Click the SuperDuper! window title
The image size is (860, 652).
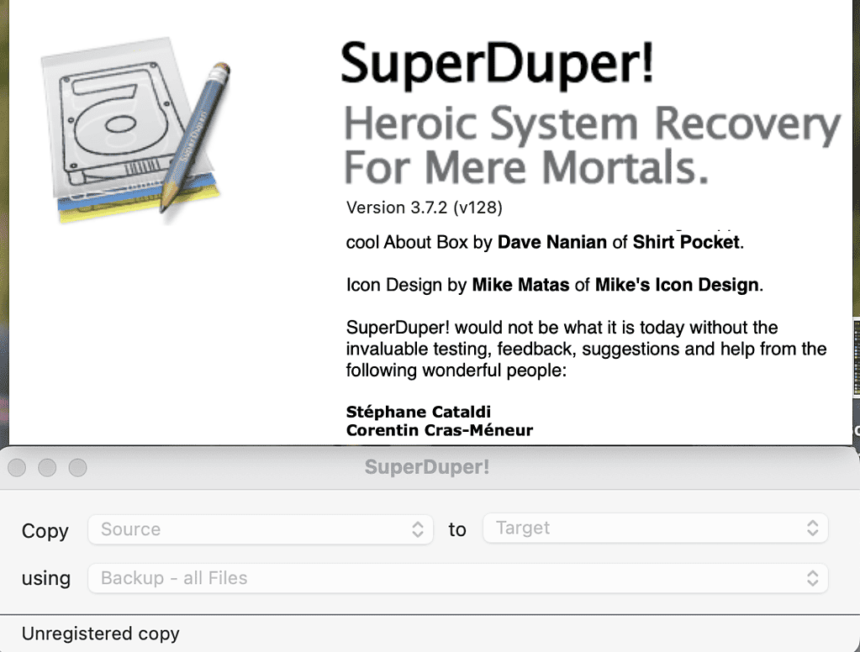click(427, 467)
